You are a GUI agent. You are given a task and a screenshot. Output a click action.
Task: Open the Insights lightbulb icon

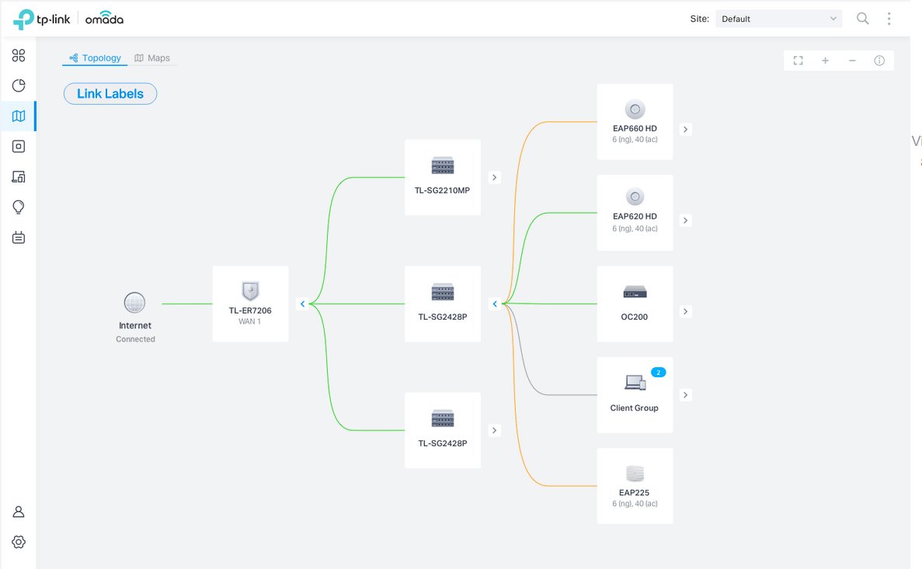pyautogui.click(x=19, y=207)
